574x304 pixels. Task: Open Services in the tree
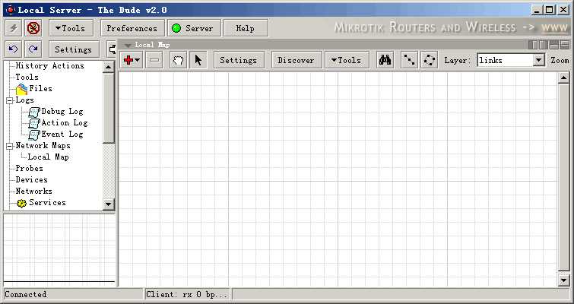click(x=48, y=202)
